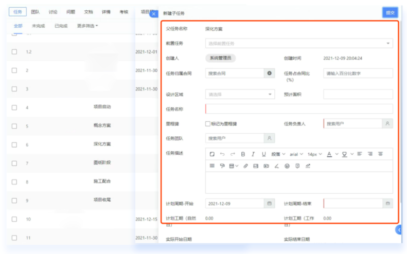Open the 更多筛选 filter menu
407x254 pixels.
point(87,25)
